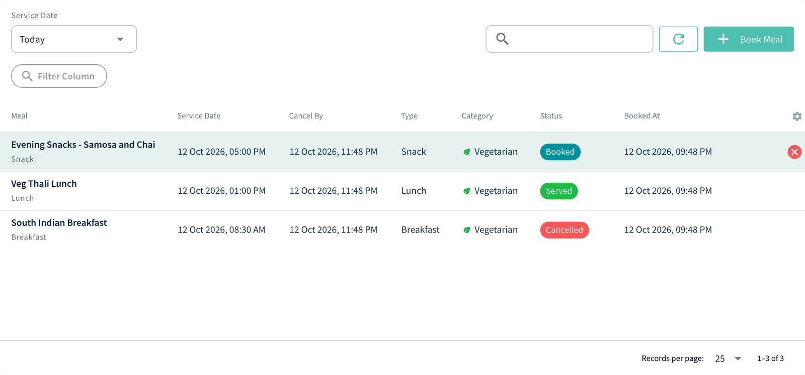Sort by the Cancel By column header
The height and width of the screenshot is (375, 805).
pos(306,116)
